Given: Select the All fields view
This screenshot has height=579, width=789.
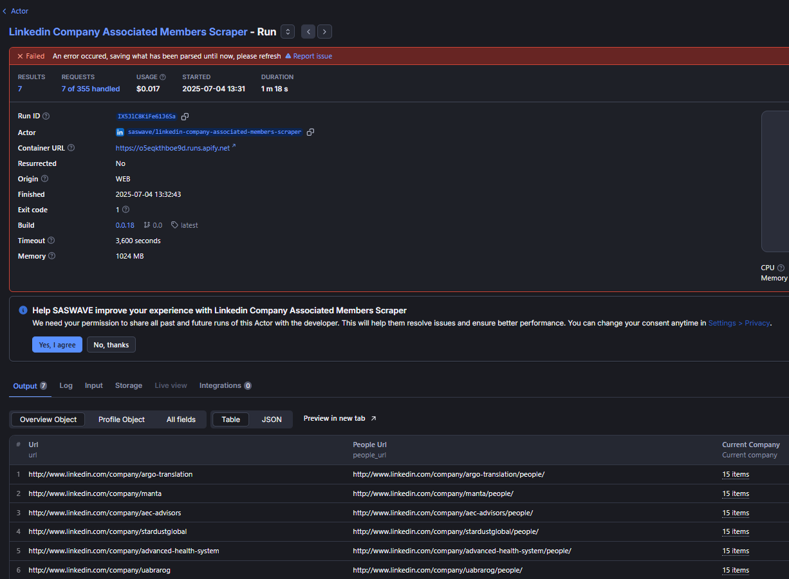Looking at the screenshot, I should 181,419.
